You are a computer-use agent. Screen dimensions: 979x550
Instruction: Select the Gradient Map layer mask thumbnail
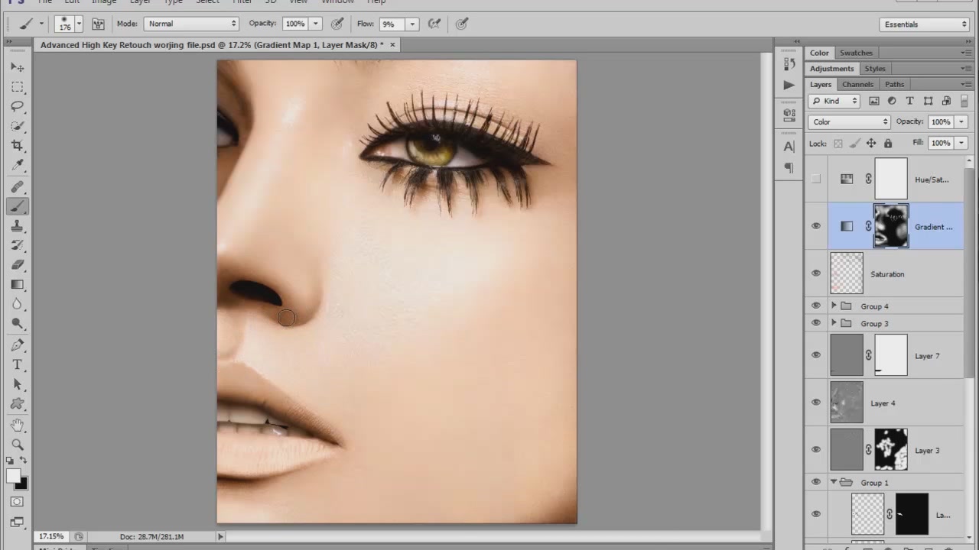[x=891, y=226]
